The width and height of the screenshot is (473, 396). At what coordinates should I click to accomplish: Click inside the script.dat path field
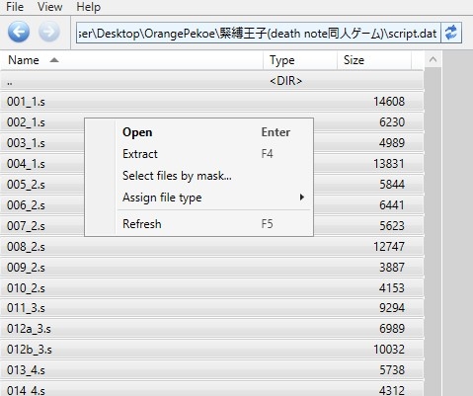259,34
